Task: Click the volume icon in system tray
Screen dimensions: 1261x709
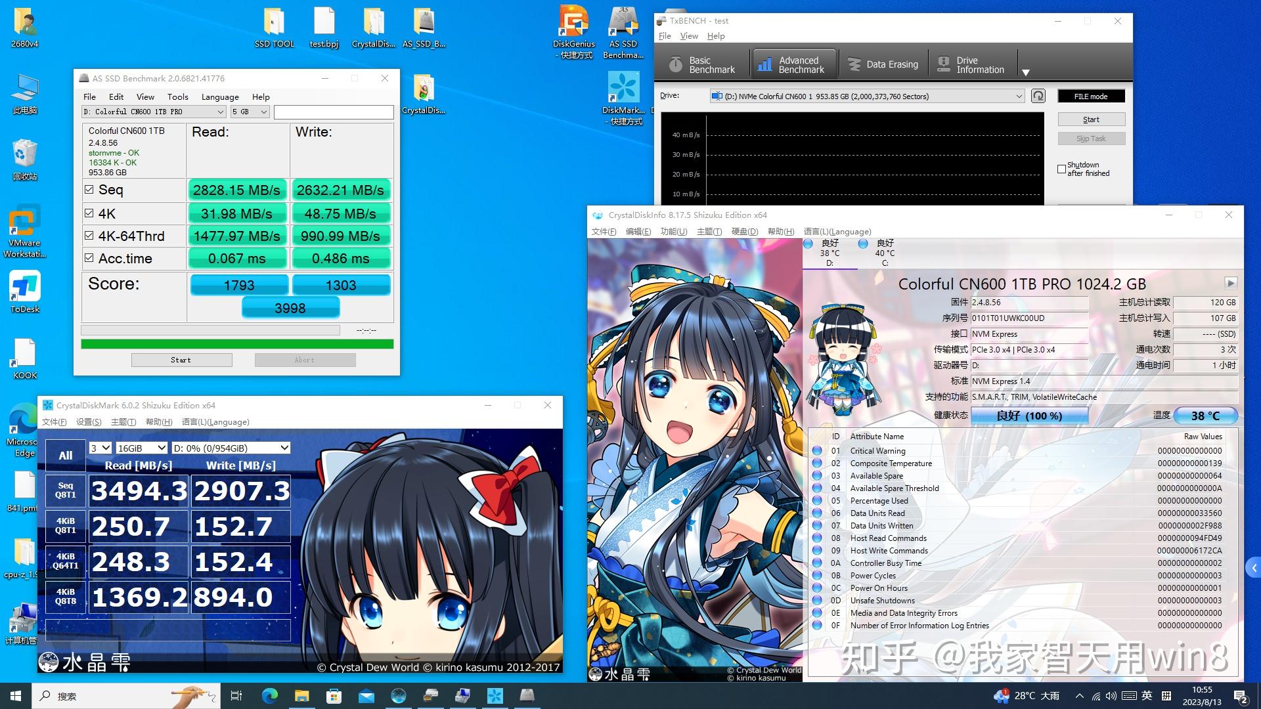Action: click(x=1111, y=696)
